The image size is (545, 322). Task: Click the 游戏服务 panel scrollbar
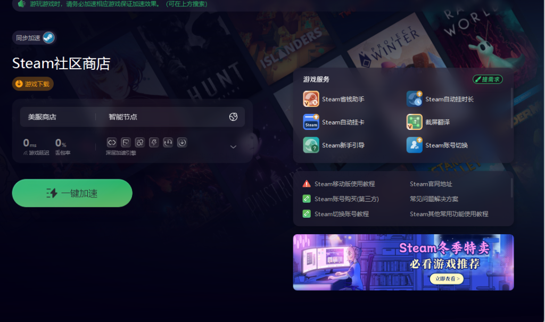pyautogui.click(x=511, y=108)
